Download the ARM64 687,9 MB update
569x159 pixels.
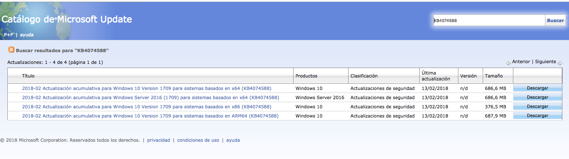538,116
